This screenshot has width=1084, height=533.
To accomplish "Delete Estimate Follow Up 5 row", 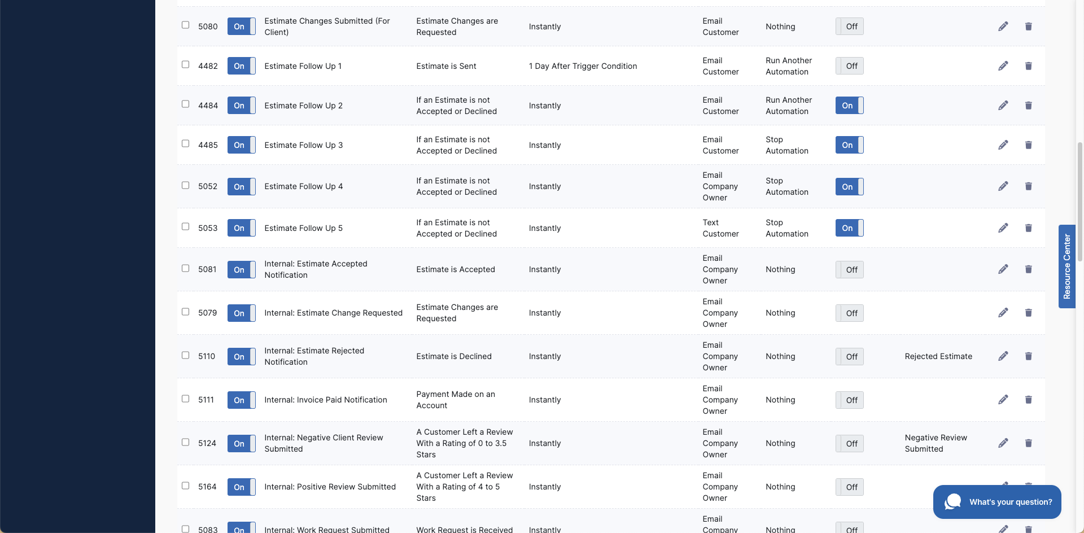I will point(1028,228).
